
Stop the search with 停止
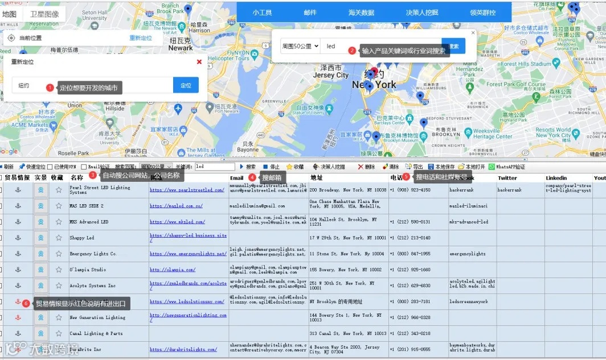pos(271,167)
